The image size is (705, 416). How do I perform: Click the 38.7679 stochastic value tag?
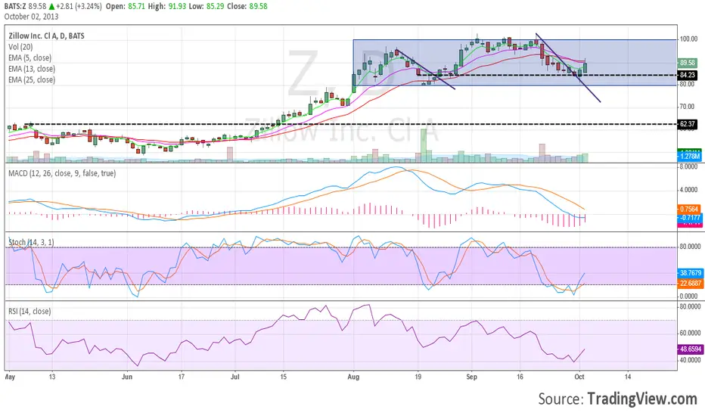[690, 273]
